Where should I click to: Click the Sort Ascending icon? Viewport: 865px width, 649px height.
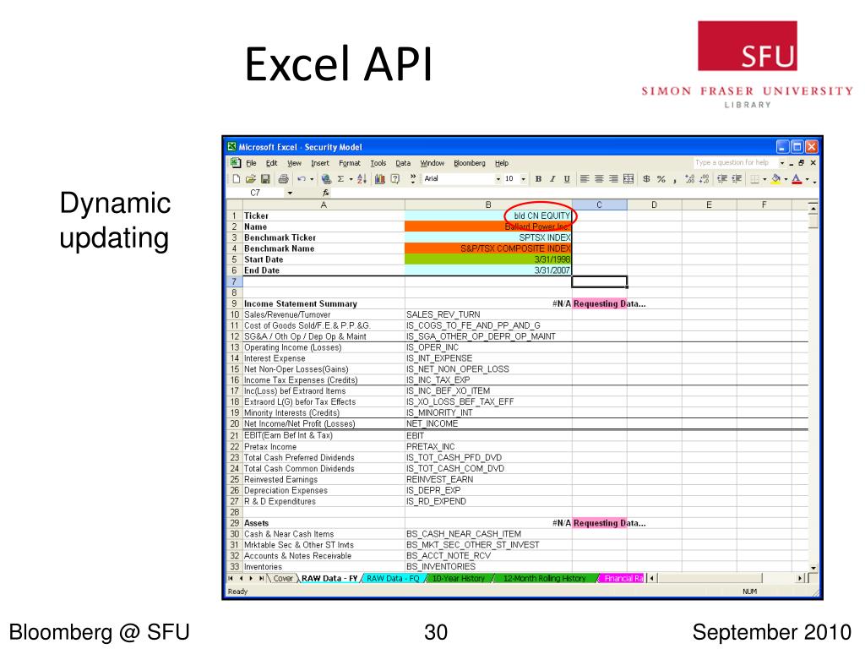tap(362, 179)
